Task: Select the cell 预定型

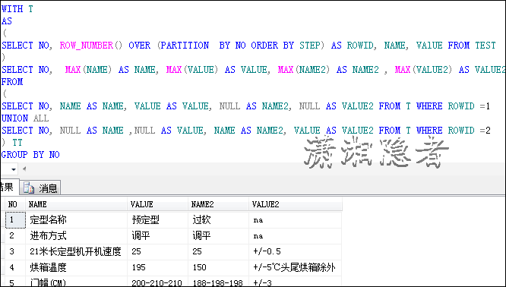Action: pyautogui.click(x=158, y=220)
